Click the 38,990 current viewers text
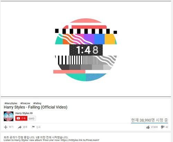This screenshot has width=173, height=142. click(149, 120)
